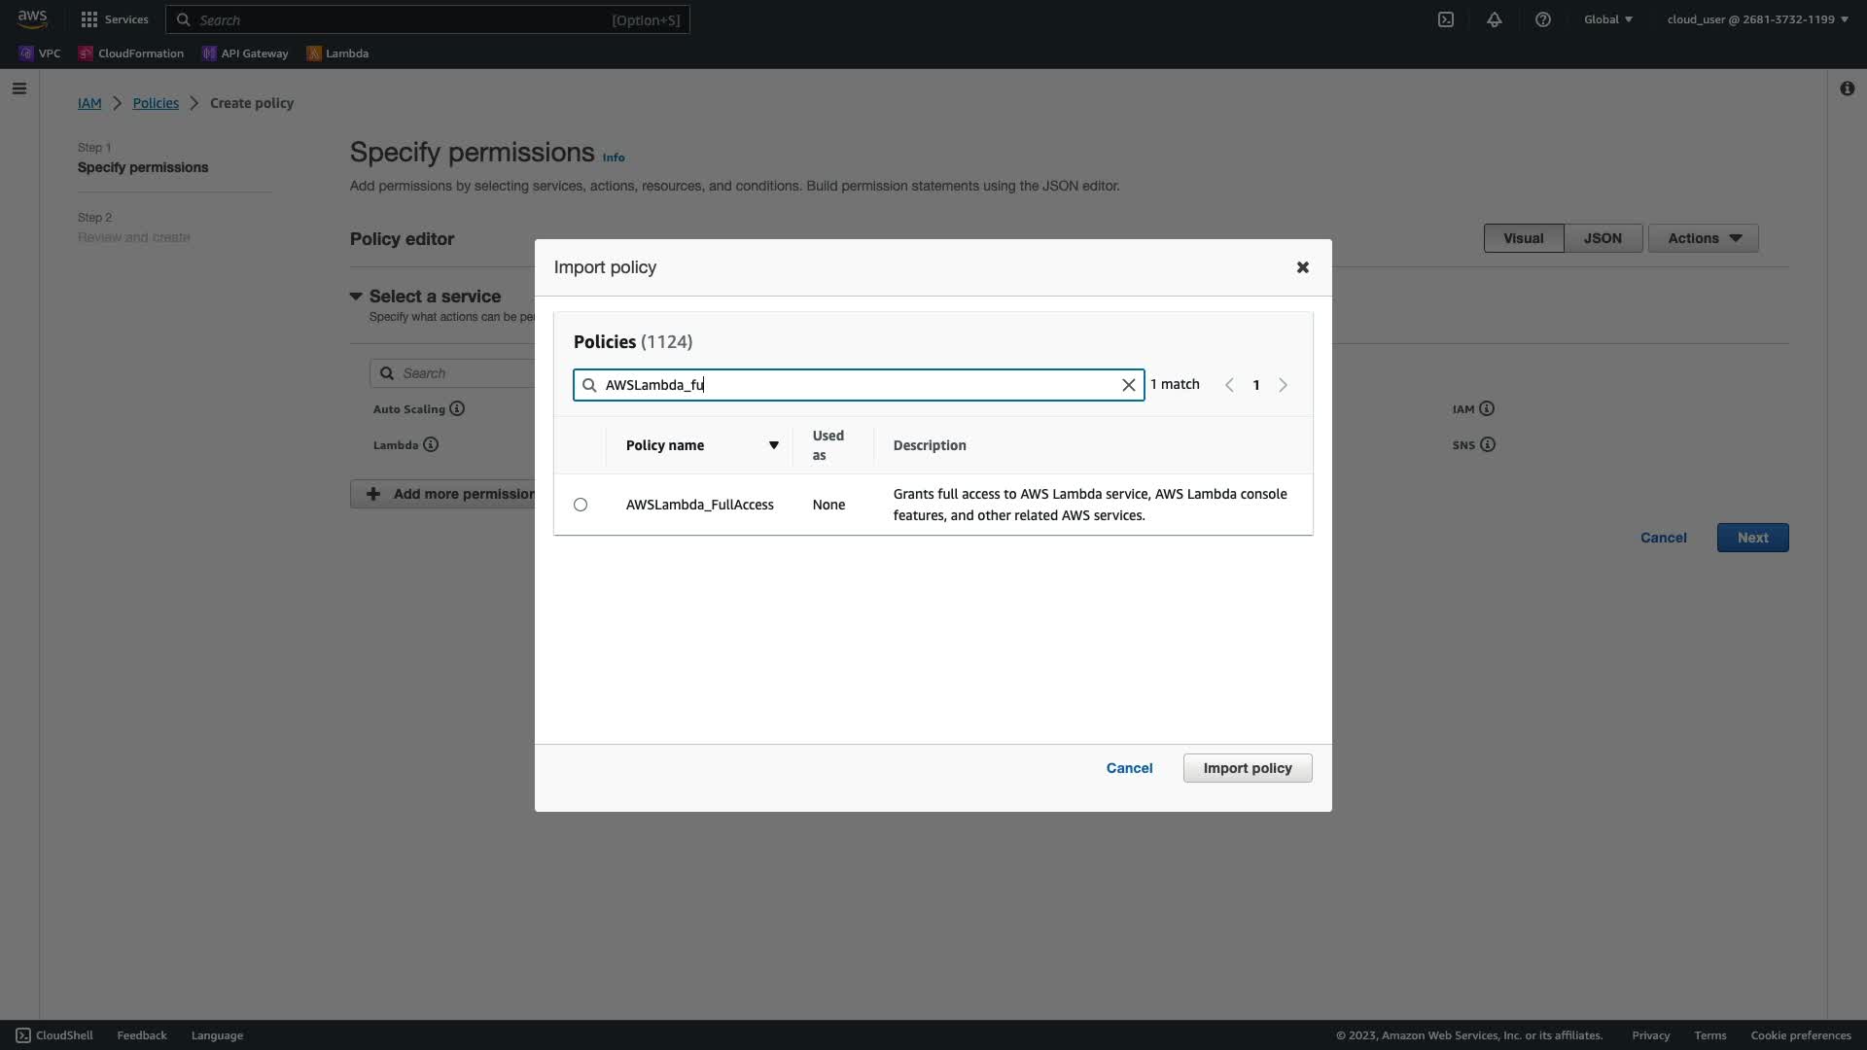The height and width of the screenshot is (1050, 1867).
Task: Clear the policy search field text
Action: tap(1128, 385)
